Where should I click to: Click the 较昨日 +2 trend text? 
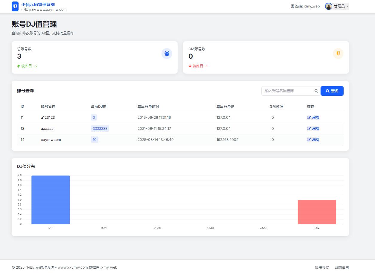pyautogui.click(x=29, y=66)
